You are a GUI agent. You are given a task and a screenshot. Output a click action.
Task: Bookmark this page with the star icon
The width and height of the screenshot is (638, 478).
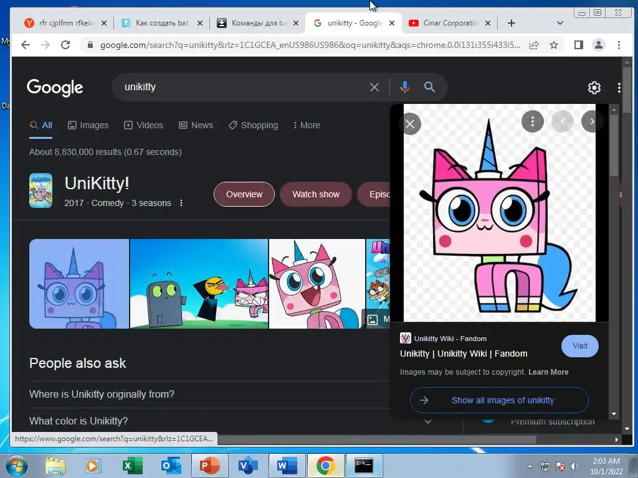[x=554, y=45]
